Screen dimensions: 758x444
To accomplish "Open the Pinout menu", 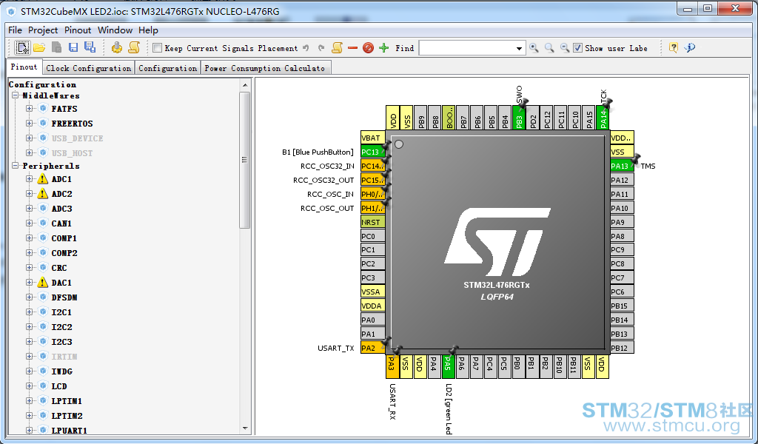I will 78,30.
